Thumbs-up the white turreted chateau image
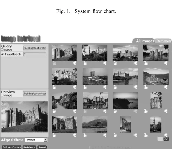This screenshot has width=172, height=149. (55, 87)
